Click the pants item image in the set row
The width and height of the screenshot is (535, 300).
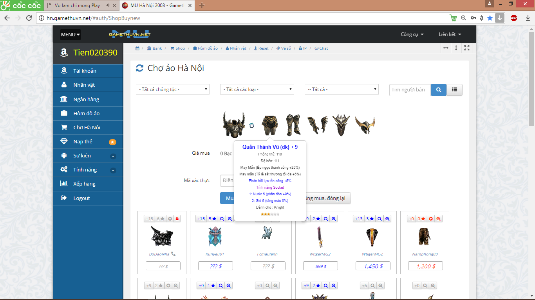tap(269, 125)
